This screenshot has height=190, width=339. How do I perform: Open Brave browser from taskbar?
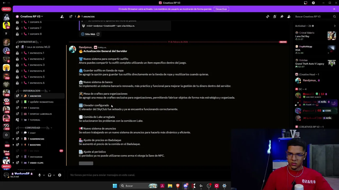pos(178,186)
